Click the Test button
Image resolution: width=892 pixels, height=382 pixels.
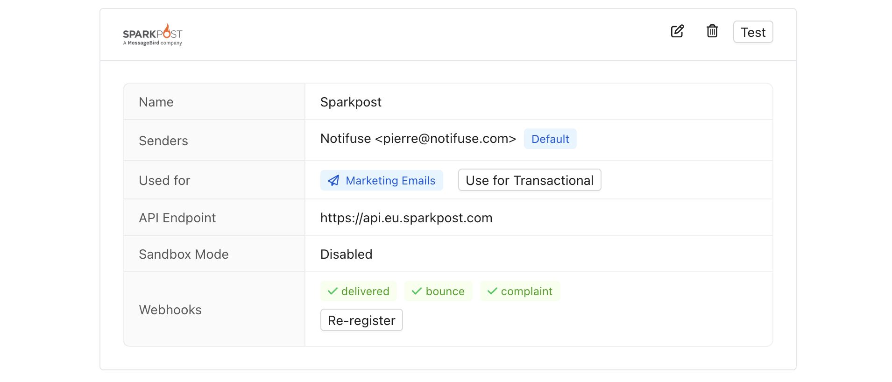point(753,32)
